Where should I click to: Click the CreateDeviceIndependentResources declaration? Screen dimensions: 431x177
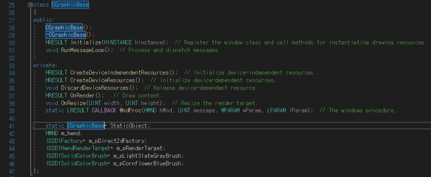coord(119,73)
